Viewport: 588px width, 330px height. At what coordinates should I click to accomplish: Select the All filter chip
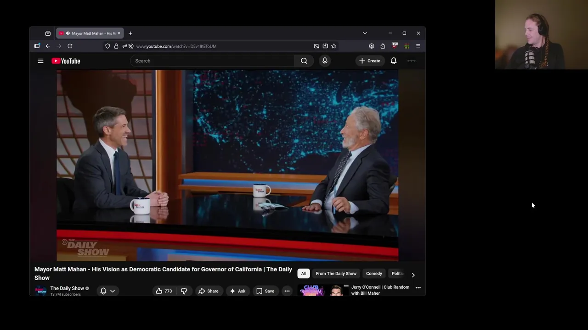[304, 274]
